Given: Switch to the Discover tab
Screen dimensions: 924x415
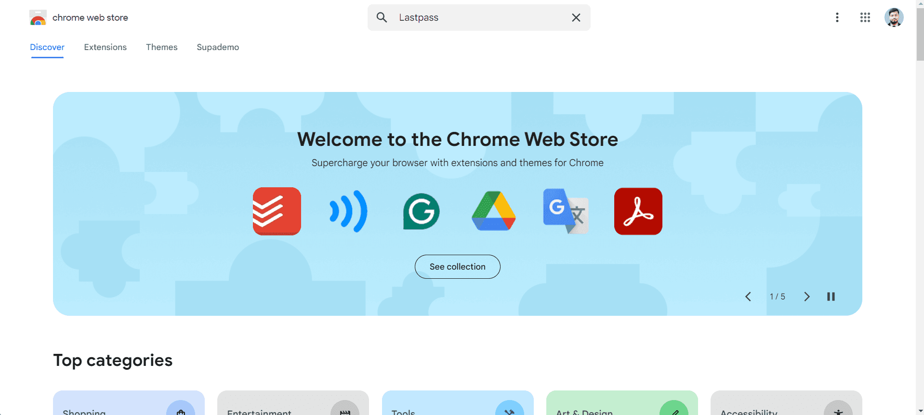Looking at the screenshot, I should click(47, 47).
